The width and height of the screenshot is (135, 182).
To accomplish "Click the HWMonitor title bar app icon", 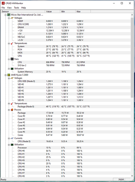I will [x=3, y=3].
